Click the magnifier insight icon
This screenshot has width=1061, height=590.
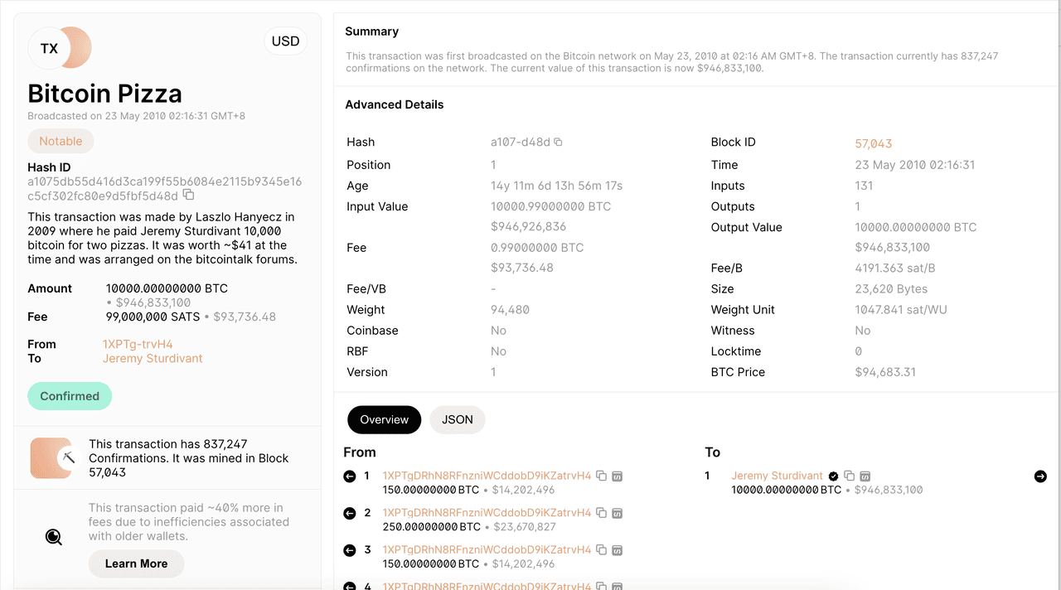coord(54,537)
